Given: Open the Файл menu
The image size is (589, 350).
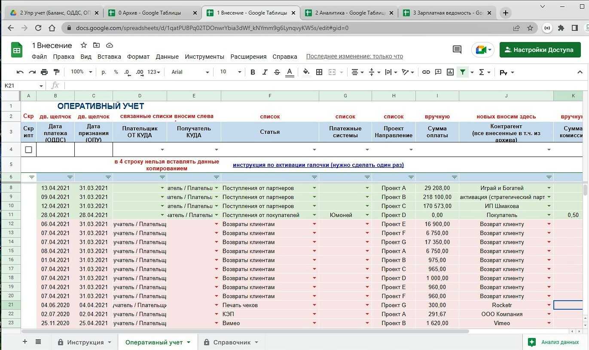Looking at the screenshot, I should point(39,57).
